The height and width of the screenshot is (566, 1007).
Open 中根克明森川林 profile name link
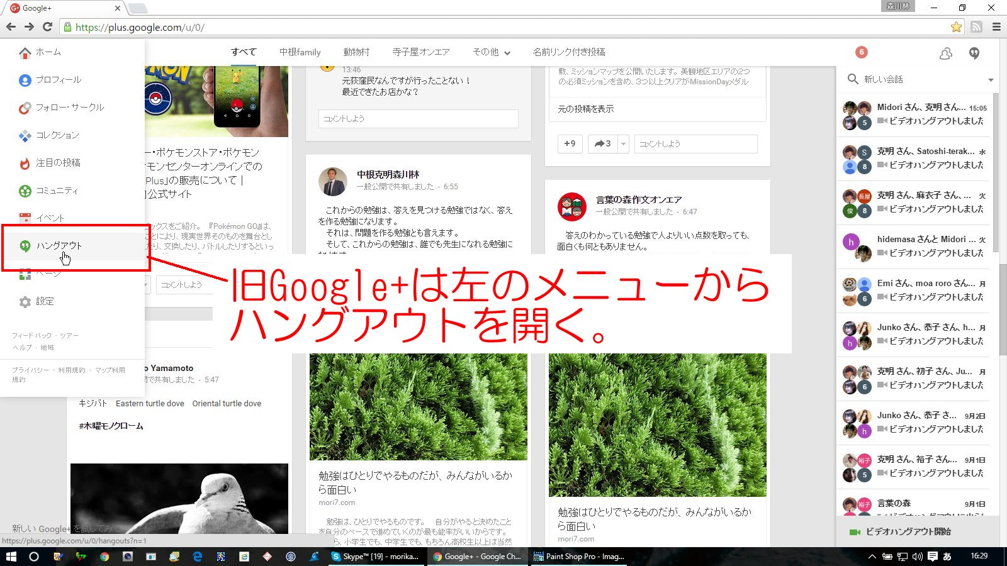(x=388, y=174)
